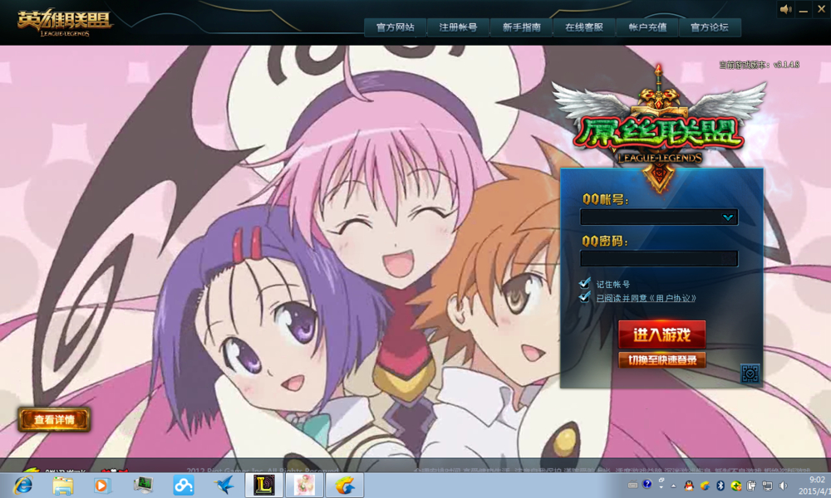
Task: Open the 帐户充值 menu item
Action: click(x=647, y=27)
